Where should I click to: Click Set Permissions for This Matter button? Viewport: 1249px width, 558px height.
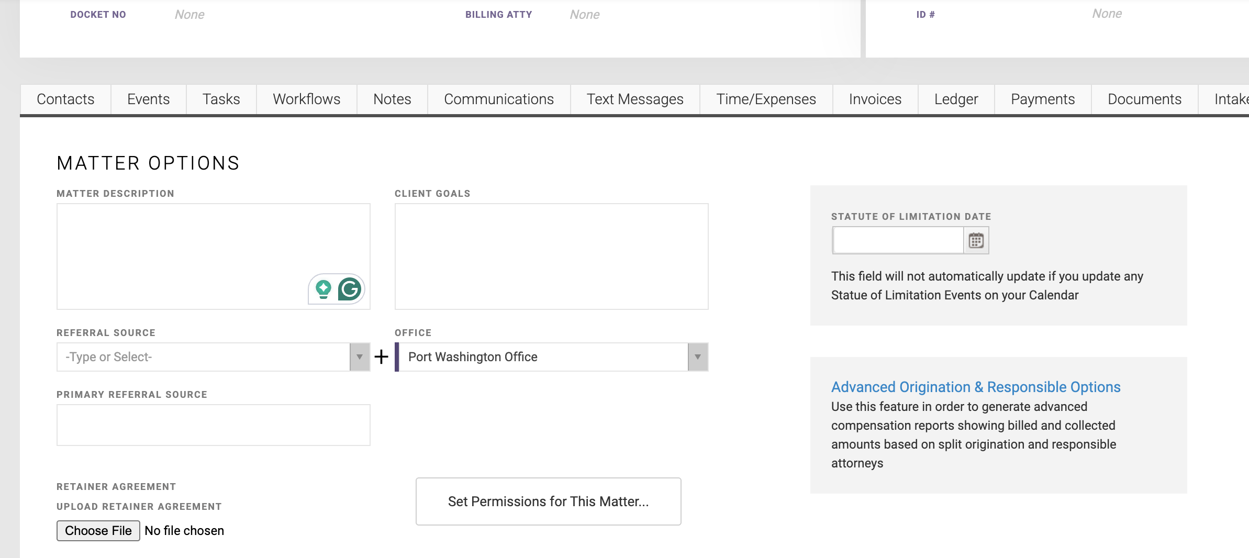pyautogui.click(x=549, y=501)
